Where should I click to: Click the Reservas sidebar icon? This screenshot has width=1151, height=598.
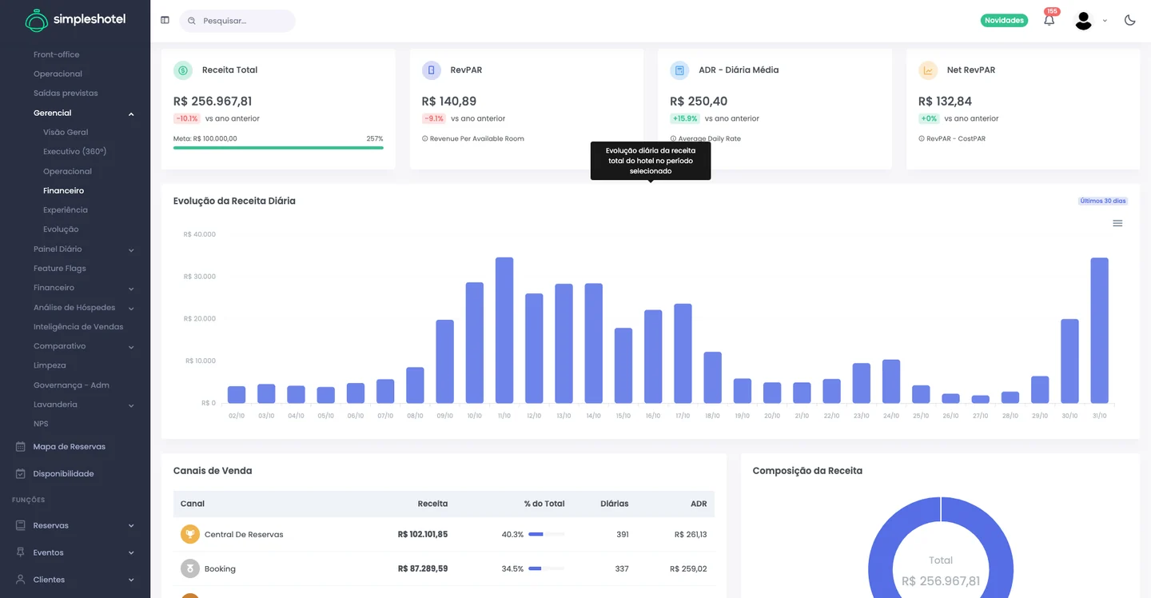(x=21, y=526)
